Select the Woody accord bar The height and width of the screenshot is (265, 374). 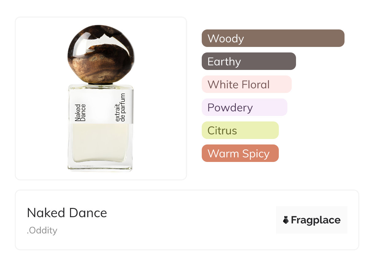pos(273,38)
